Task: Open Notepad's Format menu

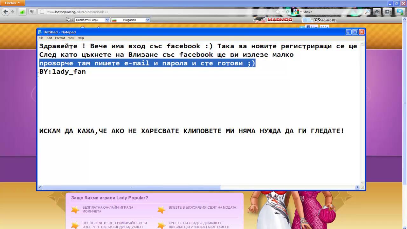Action: [60, 38]
